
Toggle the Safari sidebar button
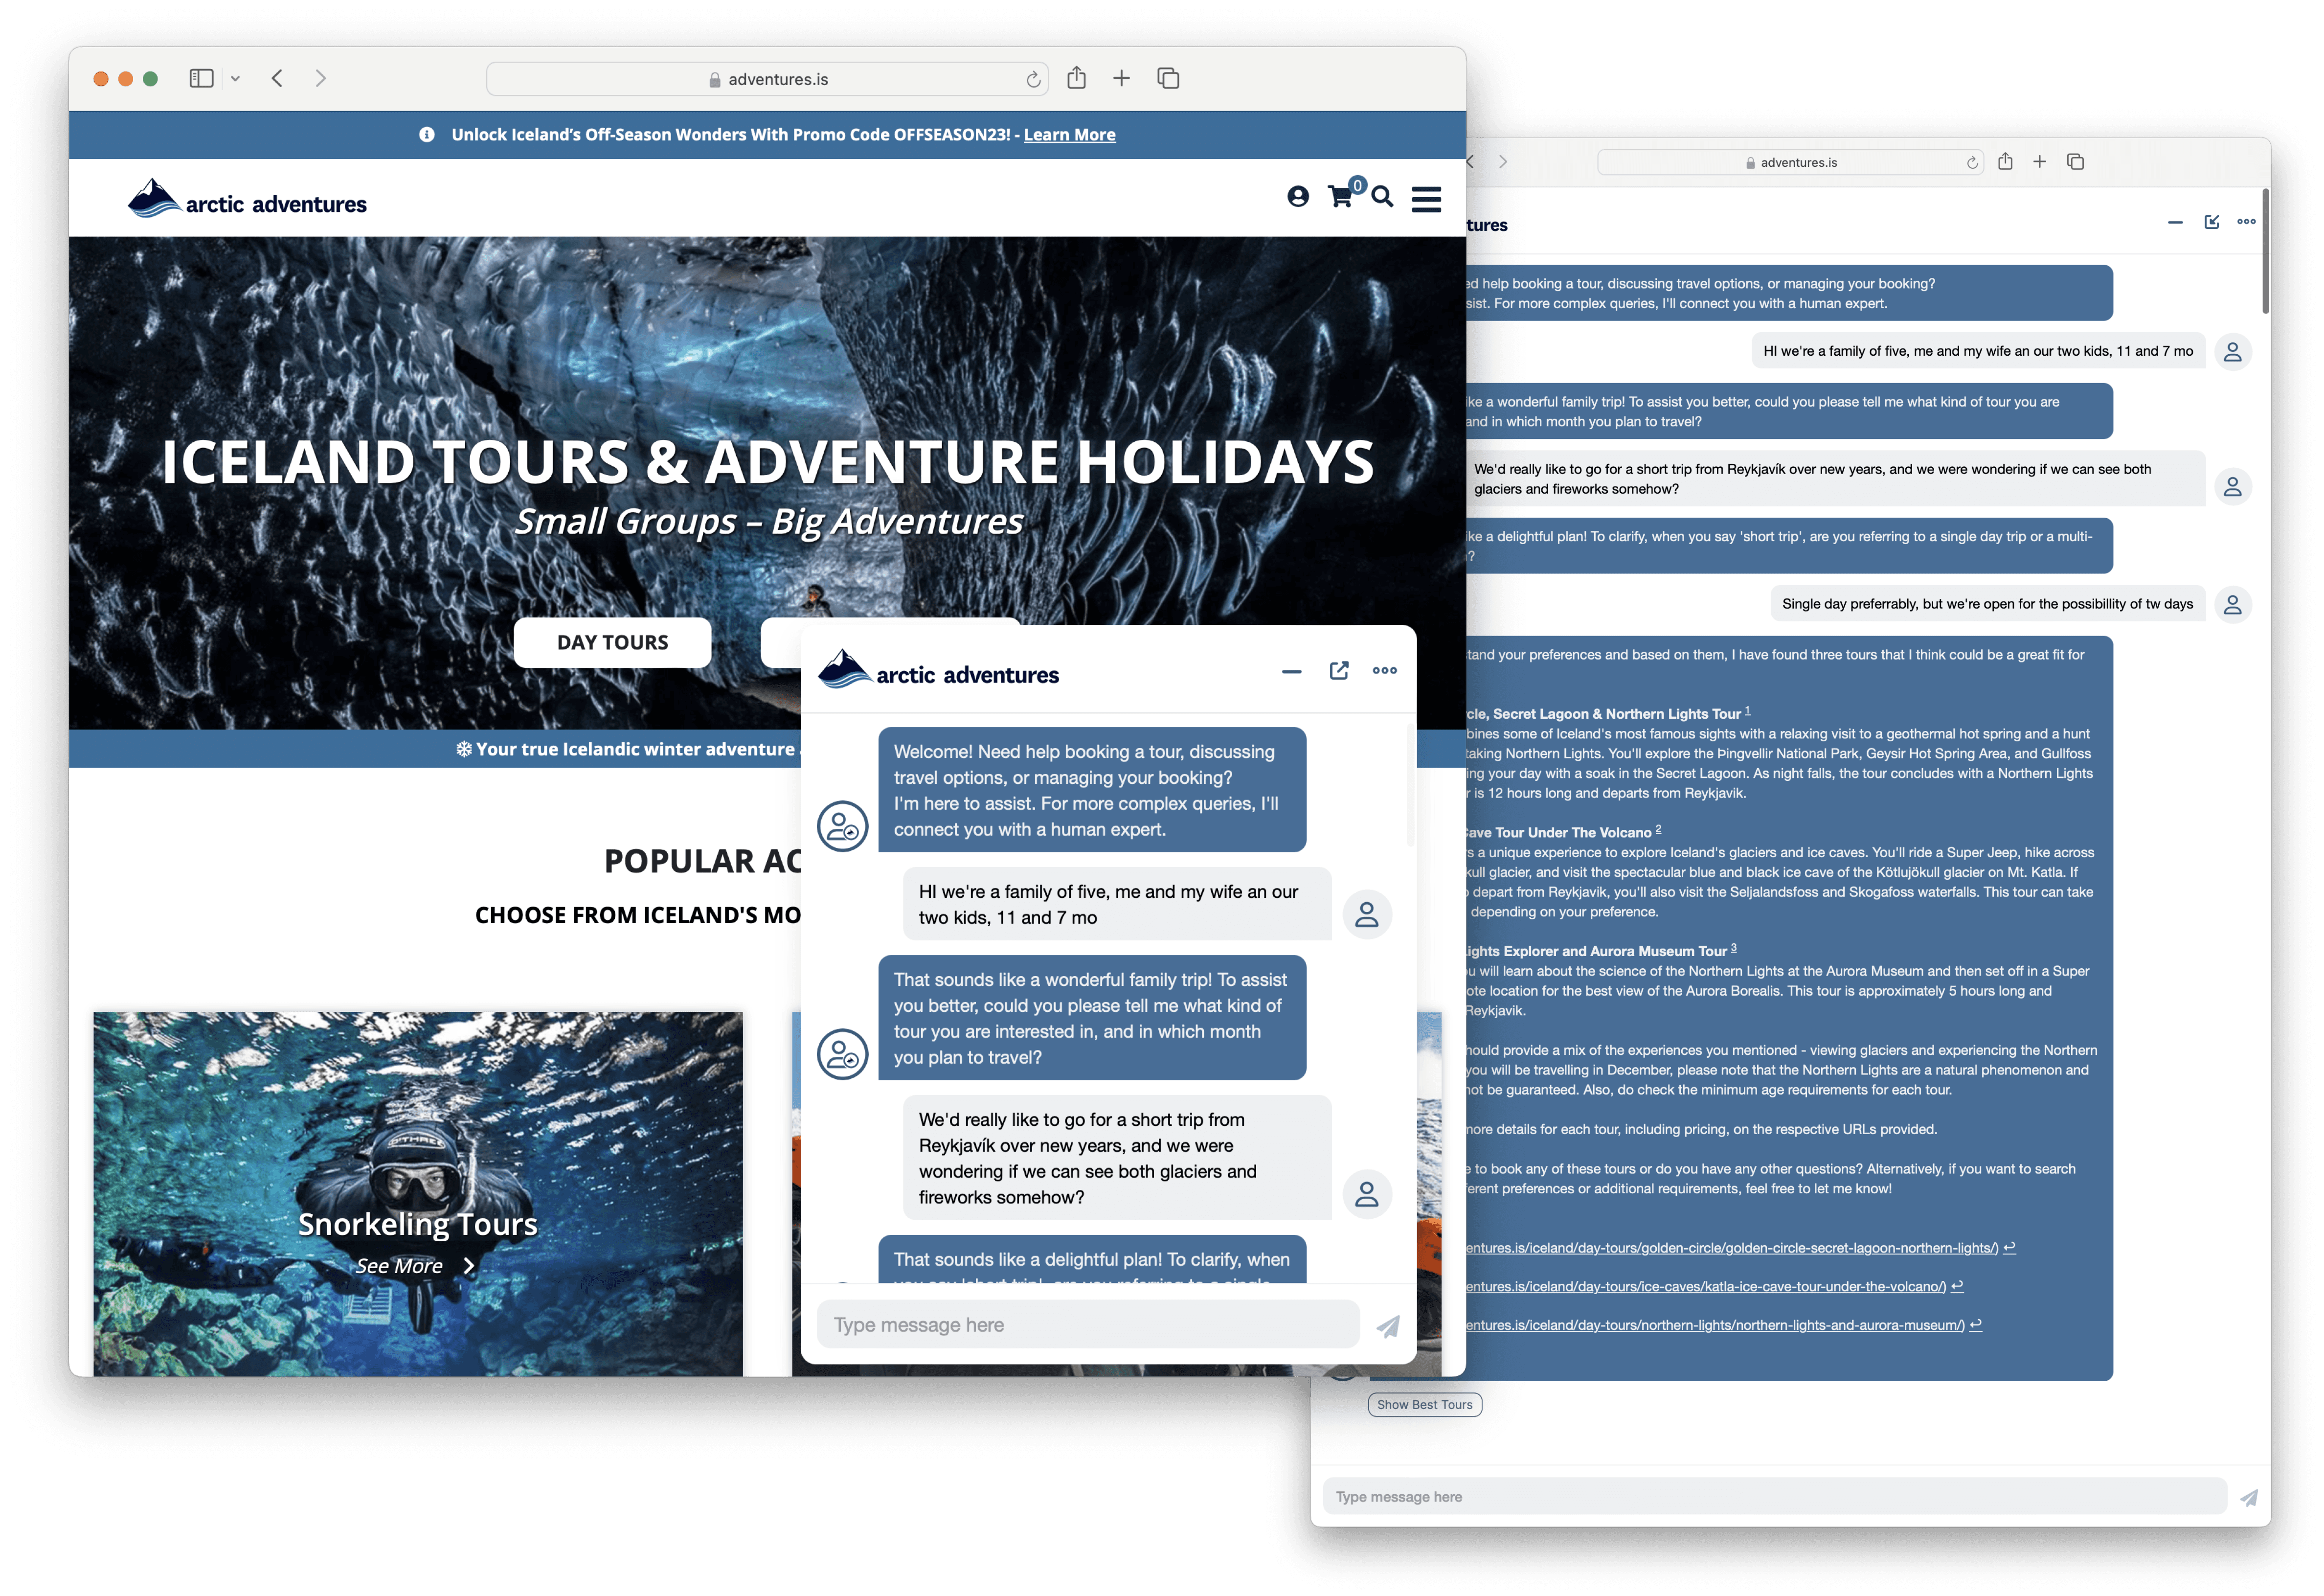tap(201, 78)
